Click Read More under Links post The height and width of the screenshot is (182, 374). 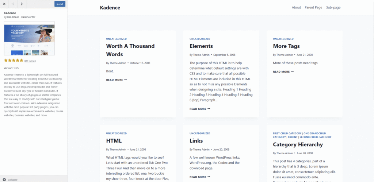(x=200, y=177)
